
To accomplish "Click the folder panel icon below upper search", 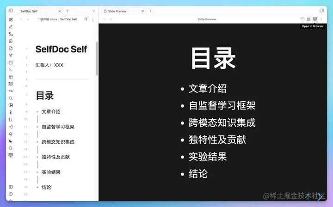I will [x=11, y=105].
